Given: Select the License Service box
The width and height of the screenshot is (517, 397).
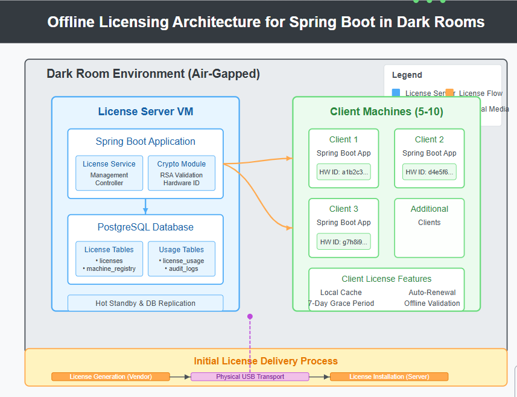Looking at the screenshot, I should click(109, 174).
